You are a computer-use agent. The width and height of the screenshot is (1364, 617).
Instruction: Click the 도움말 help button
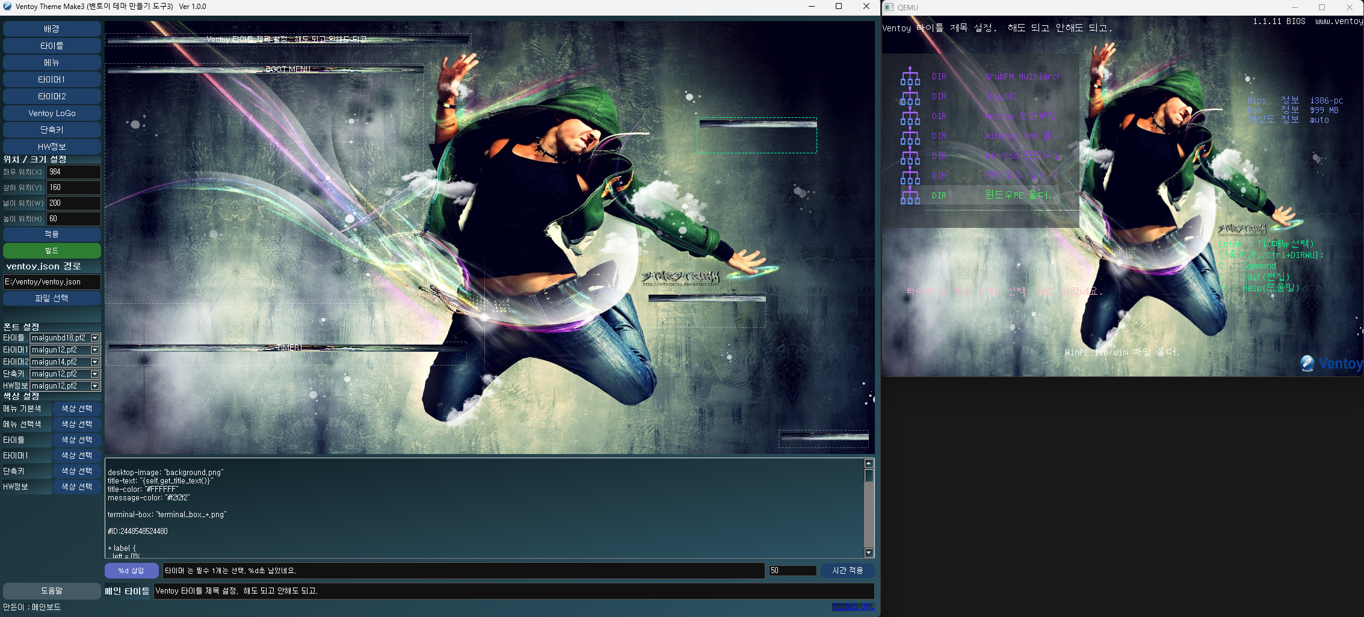point(52,591)
